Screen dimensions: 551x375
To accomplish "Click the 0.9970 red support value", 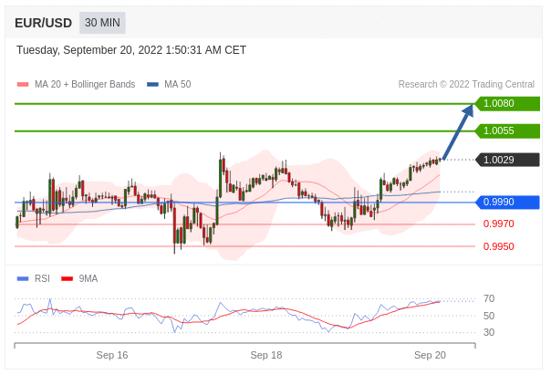I will tap(498, 224).
